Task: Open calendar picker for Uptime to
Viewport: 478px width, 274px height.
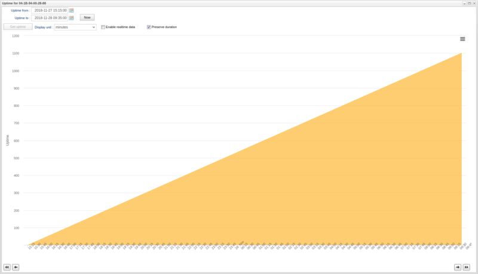Action: point(71,18)
